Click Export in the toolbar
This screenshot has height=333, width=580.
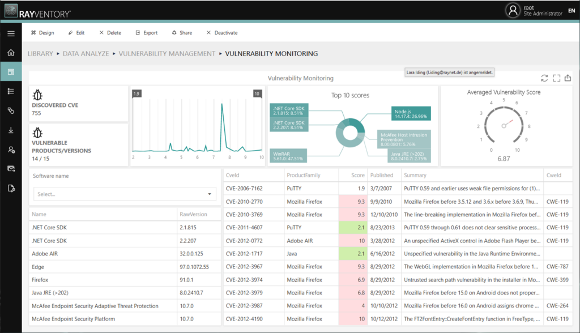point(147,32)
